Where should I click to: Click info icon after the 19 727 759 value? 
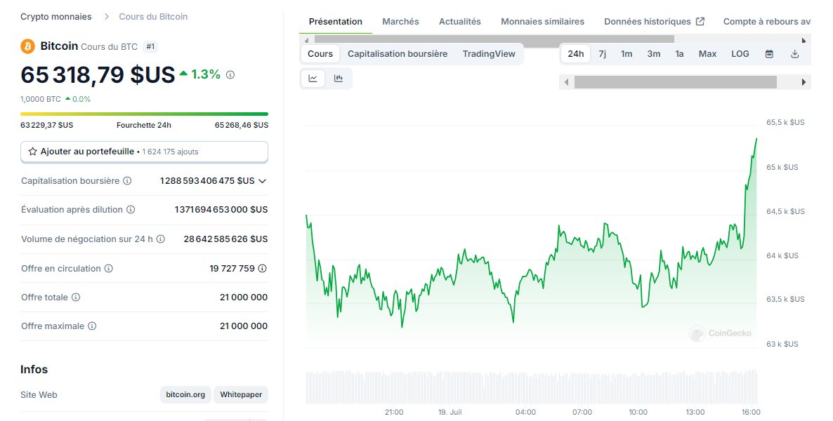(263, 269)
